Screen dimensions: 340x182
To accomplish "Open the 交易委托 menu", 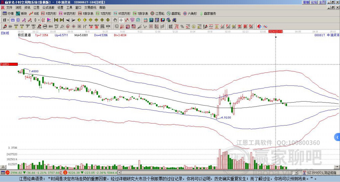I will coord(90,8).
